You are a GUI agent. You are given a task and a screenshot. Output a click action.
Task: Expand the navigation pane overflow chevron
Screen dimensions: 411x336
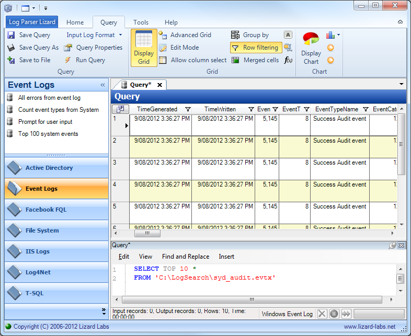click(104, 311)
